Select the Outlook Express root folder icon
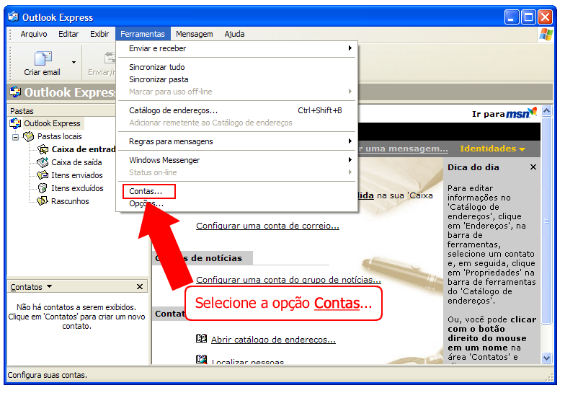 pos(15,123)
